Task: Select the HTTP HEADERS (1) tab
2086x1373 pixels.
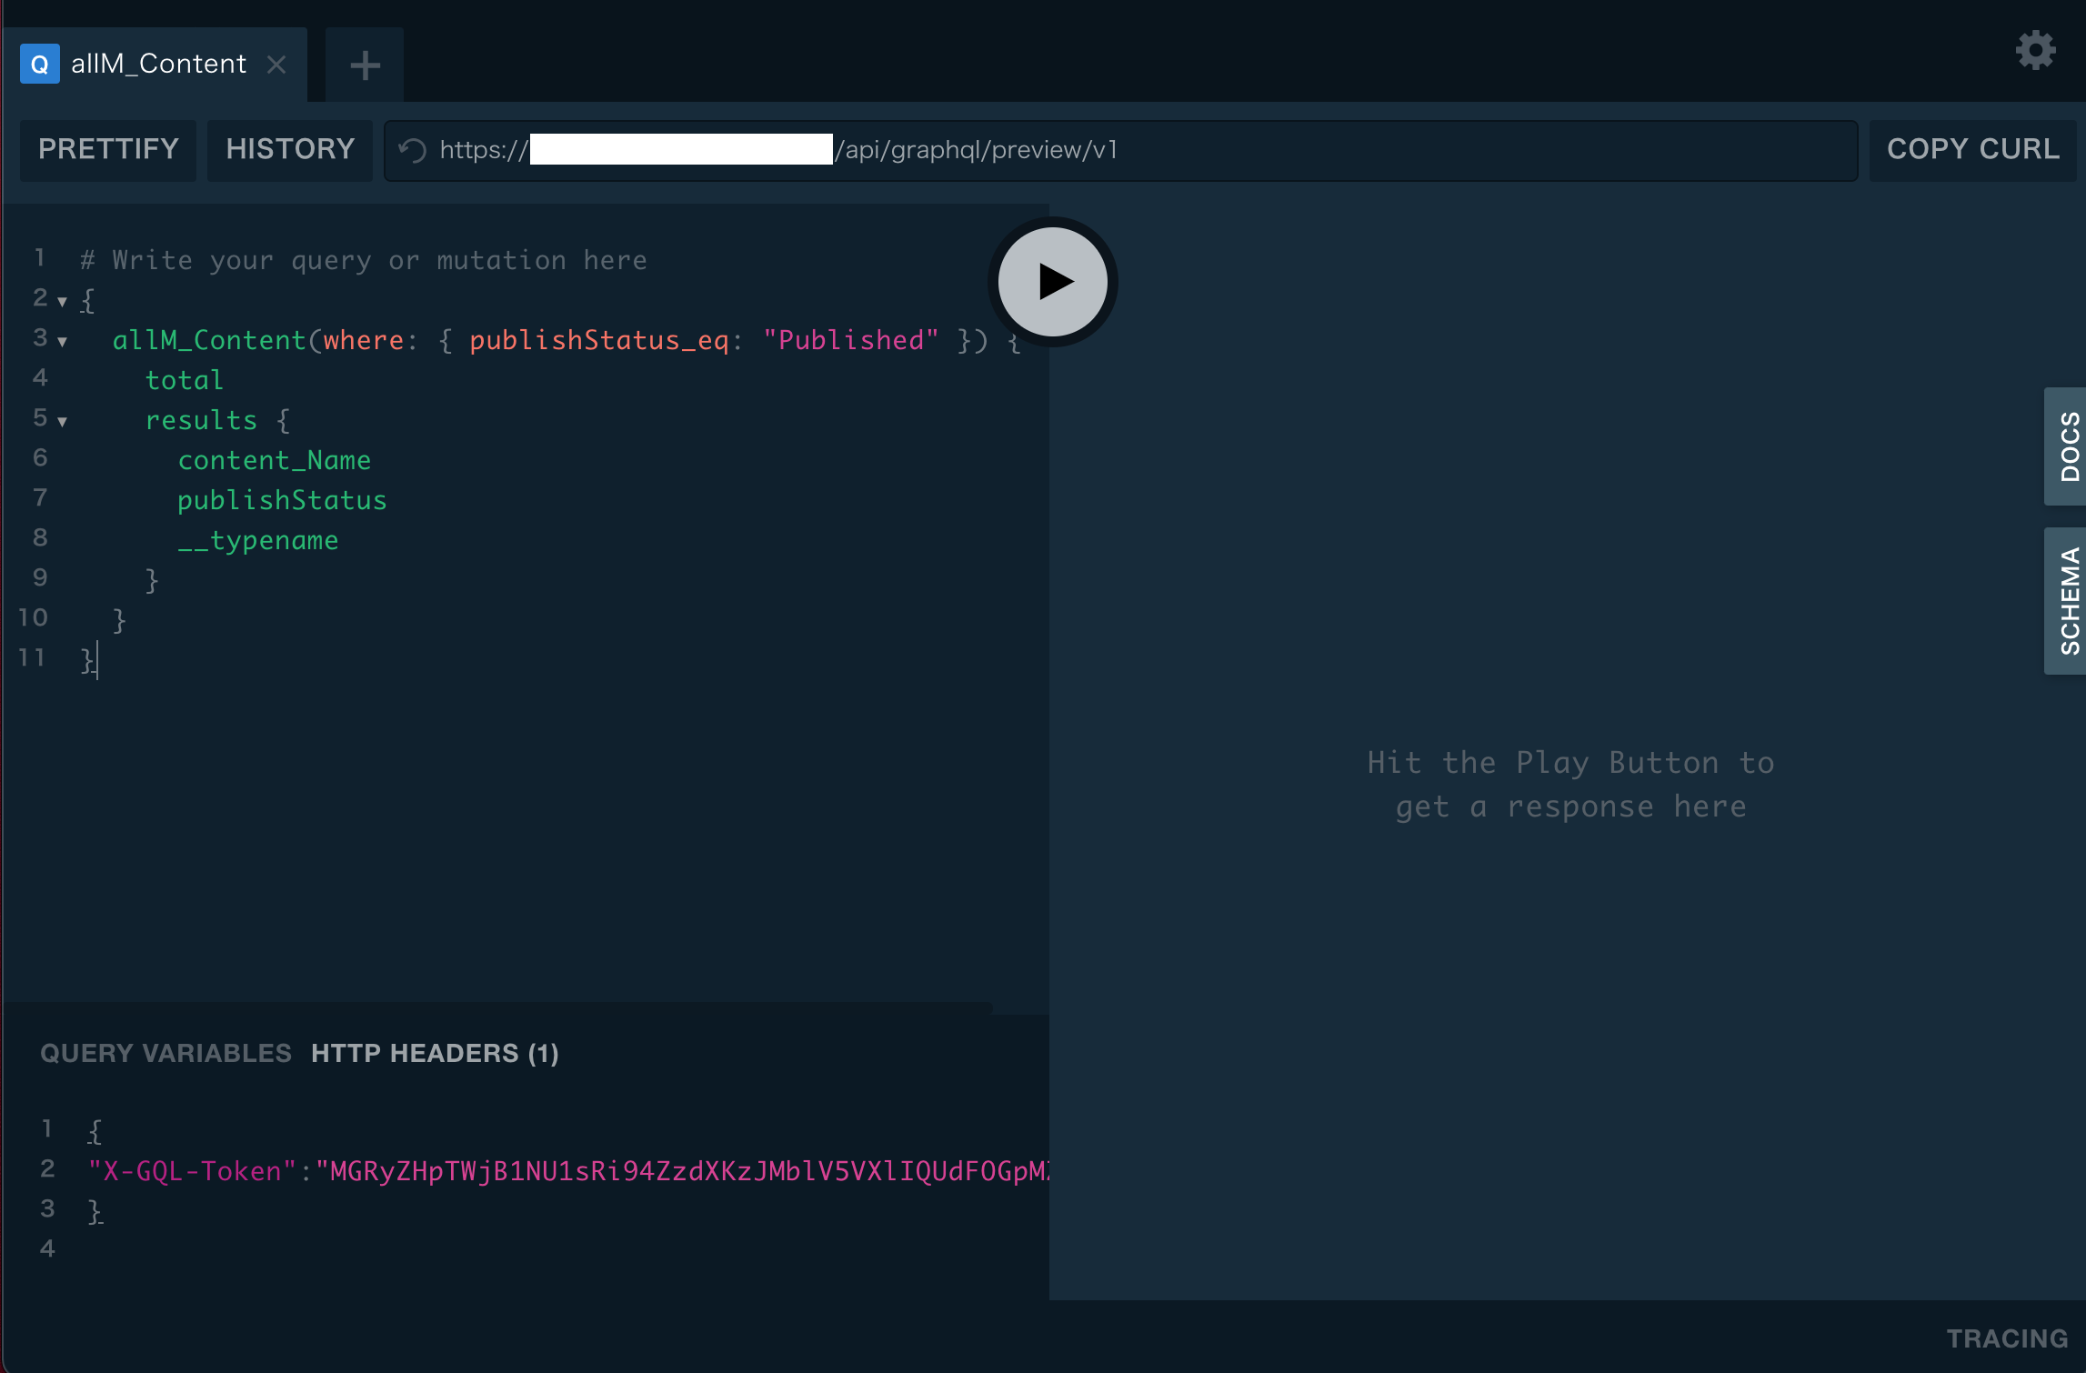Action: pos(435,1053)
